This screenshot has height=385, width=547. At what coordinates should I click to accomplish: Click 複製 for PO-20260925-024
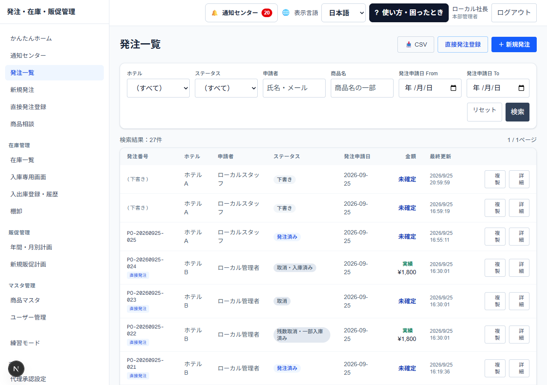click(x=495, y=268)
